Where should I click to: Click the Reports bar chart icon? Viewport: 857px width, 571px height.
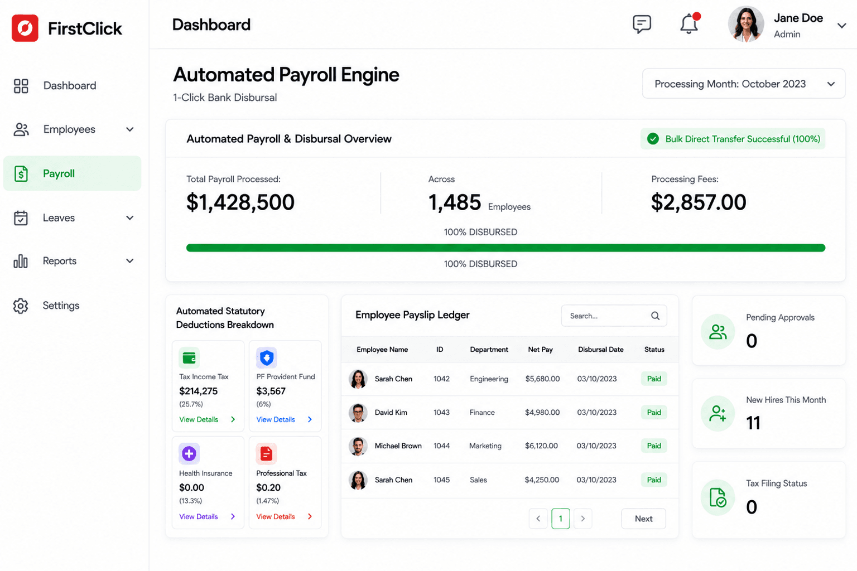tap(21, 261)
